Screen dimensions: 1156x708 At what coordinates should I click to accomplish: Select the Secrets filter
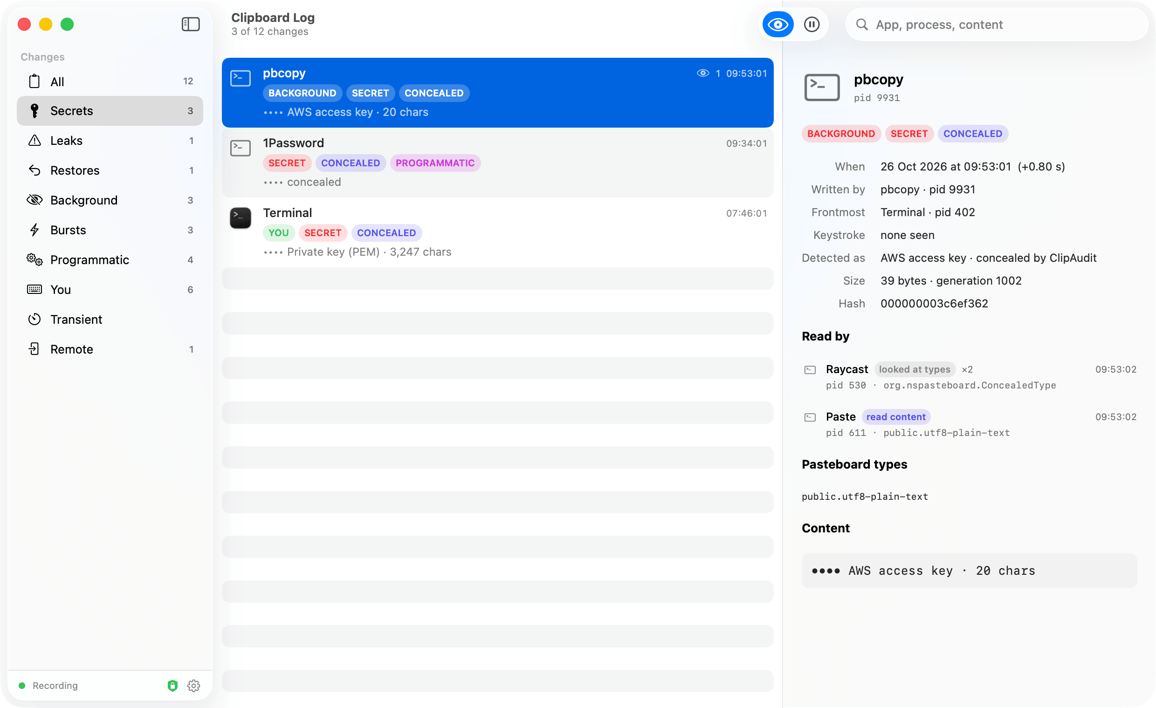tap(110, 111)
